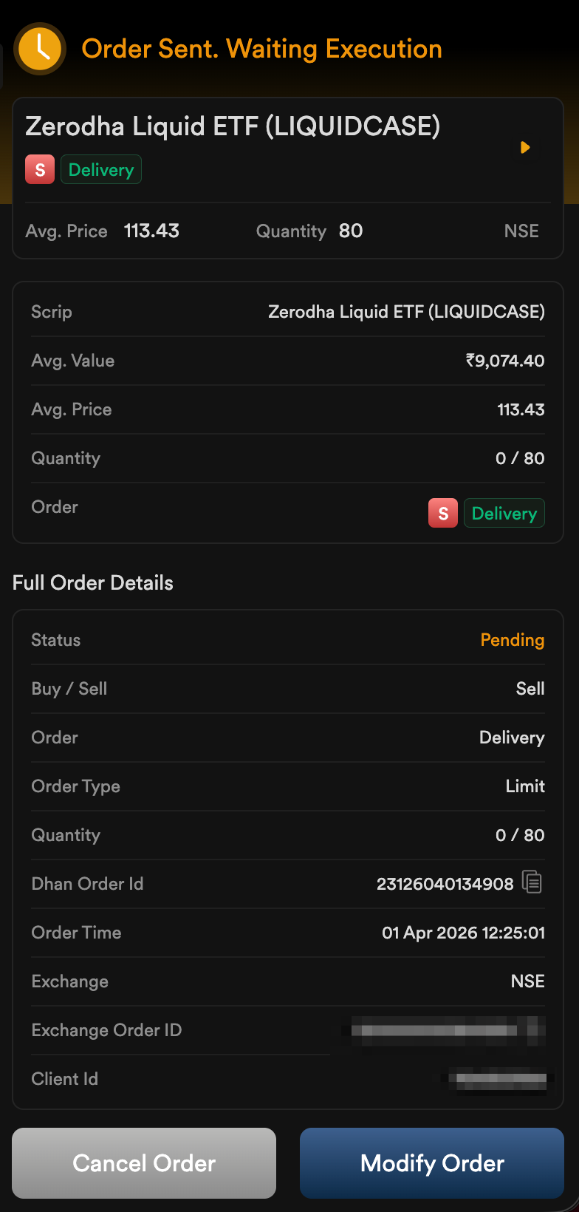Click the orange clock pending icon
The height and width of the screenshot is (1212, 579).
pos(41,49)
